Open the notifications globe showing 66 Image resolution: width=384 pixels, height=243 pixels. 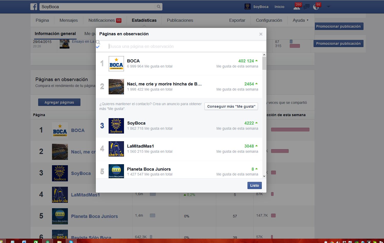[x=316, y=7]
